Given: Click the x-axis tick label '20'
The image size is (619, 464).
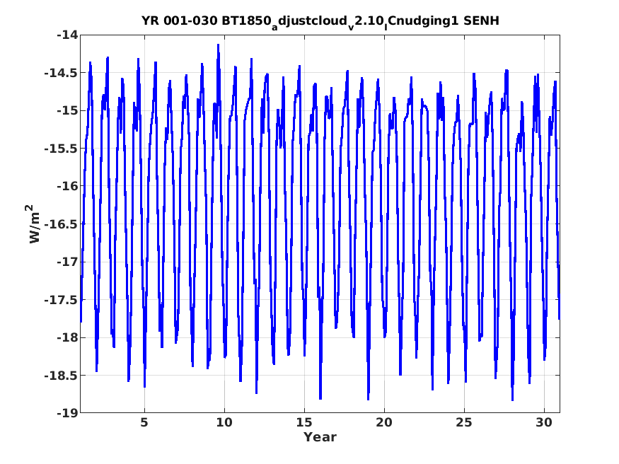Looking at the screenshot, I should coord(384,422).
